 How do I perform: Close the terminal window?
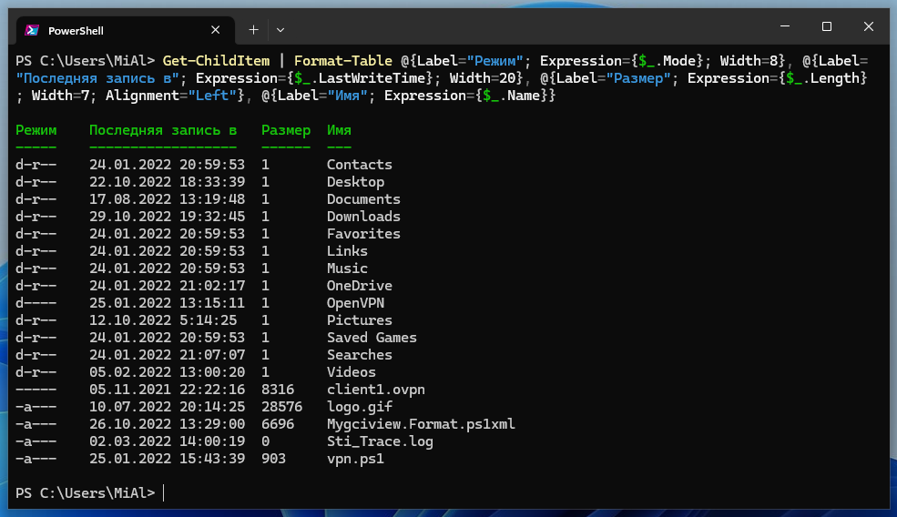tap(868, 26)
